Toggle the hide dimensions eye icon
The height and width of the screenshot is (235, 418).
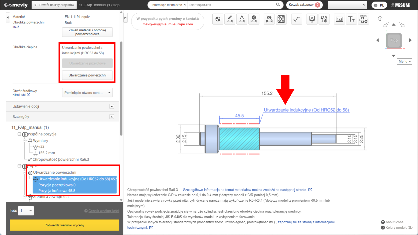pyautogui.click(x=269, y=19)
